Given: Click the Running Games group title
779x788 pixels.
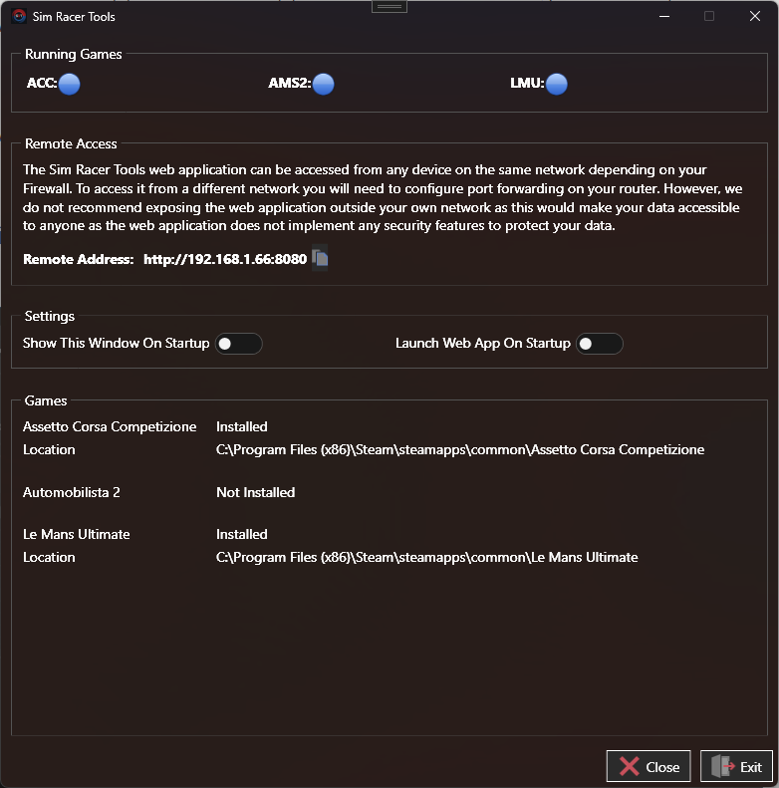Looking at the screenshot, I should click(74, 54).
